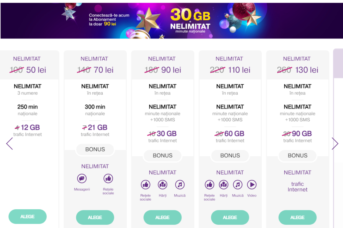
Task: Click Rețele sociale icon in 110 lei plan
Action: tap(209, 185)
